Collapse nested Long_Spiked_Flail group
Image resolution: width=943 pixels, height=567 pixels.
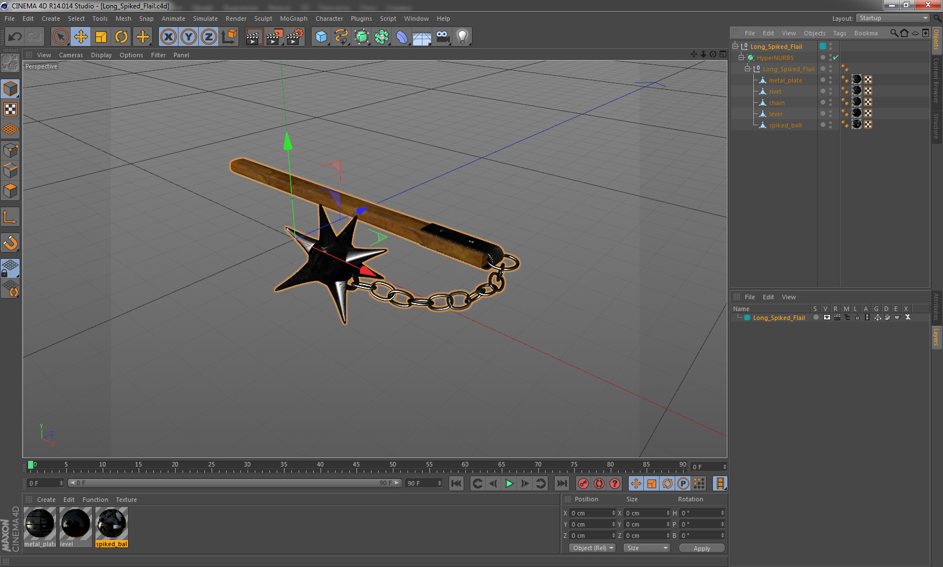click(747, 68)
